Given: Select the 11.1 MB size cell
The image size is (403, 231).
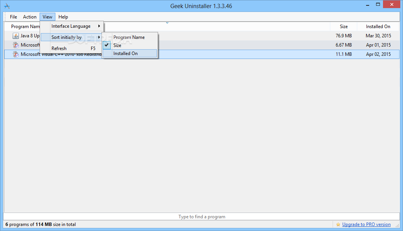Looking at the screenshot, I should (x=344, y=54).
